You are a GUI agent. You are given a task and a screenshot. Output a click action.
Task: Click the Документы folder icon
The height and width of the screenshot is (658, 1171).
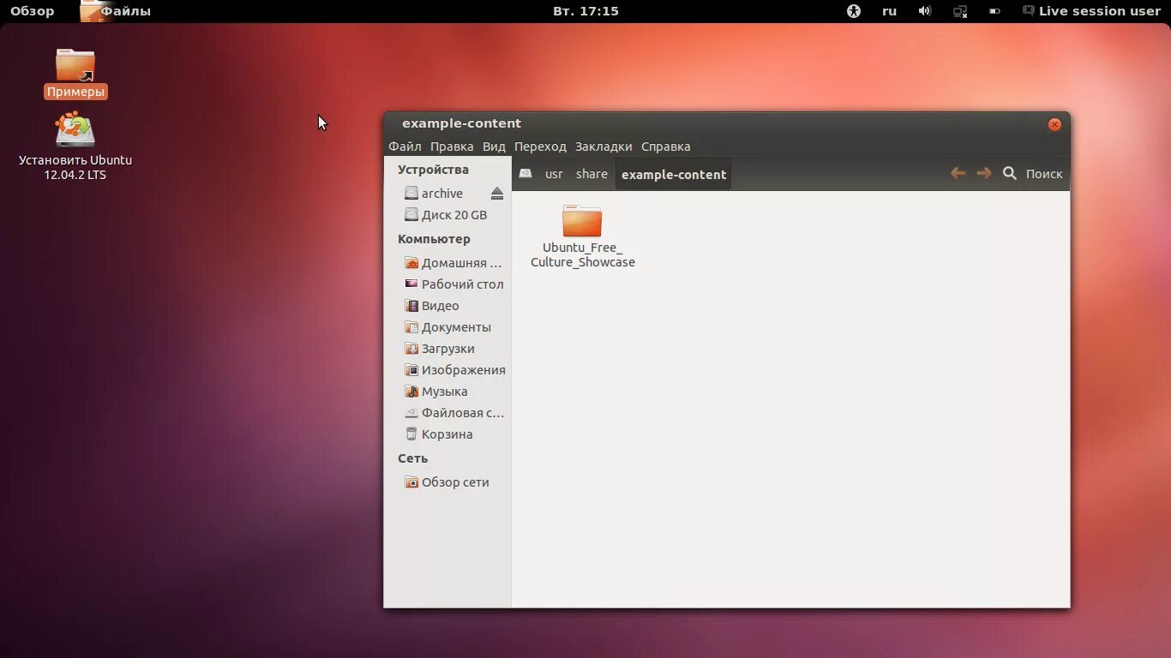click(x=411, y=327)
